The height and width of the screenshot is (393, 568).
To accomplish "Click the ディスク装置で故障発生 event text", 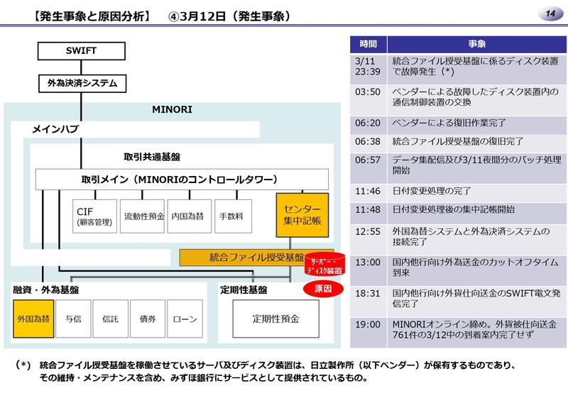I will click(476, 67).
